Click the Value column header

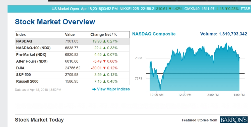(70, 34)
